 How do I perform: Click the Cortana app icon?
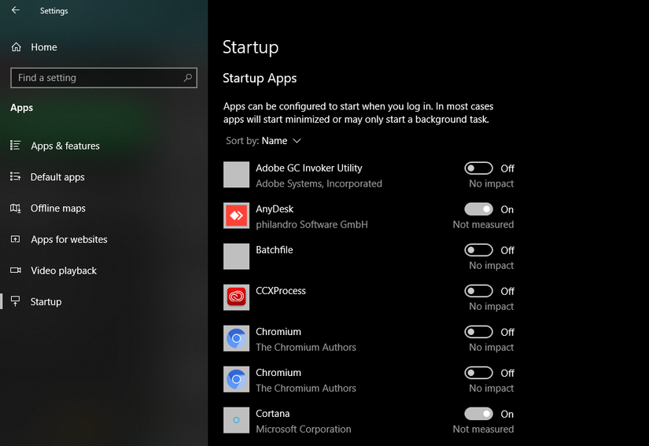[x=236, y=420]
